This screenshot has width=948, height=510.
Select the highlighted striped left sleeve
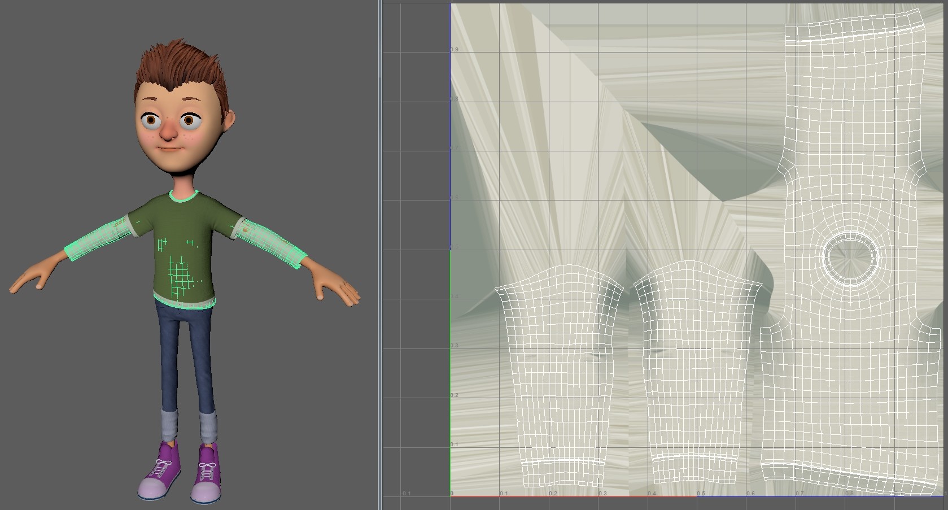tap(99, 237)
